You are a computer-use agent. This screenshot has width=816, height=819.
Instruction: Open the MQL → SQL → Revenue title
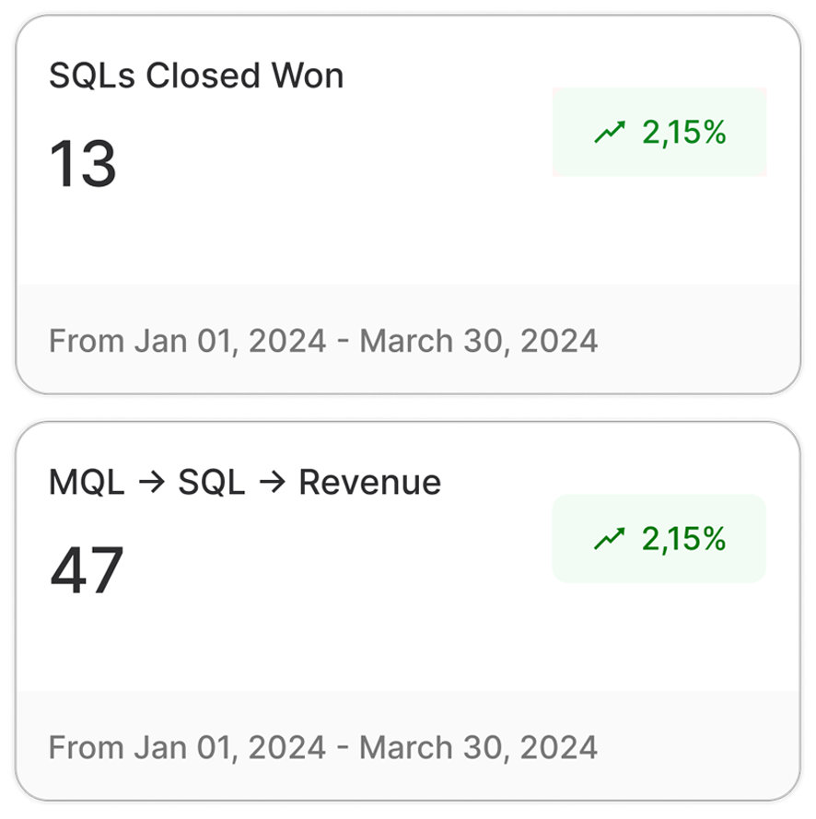click(x=245, y=483)
